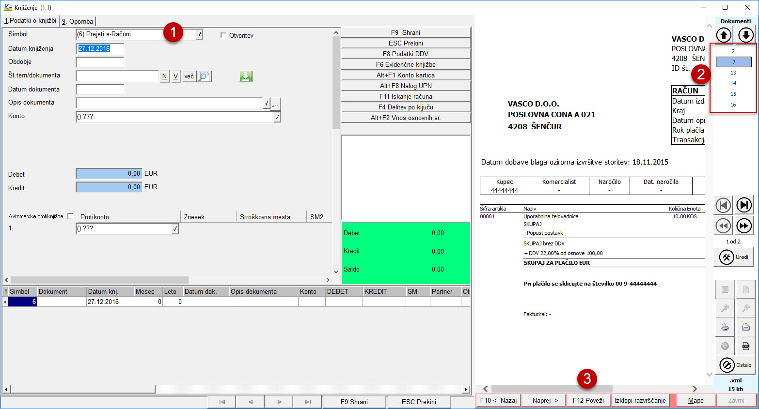Click the Kredit amount field
Image resolution: width=759 pixels, height=409 pixels.
109,187
